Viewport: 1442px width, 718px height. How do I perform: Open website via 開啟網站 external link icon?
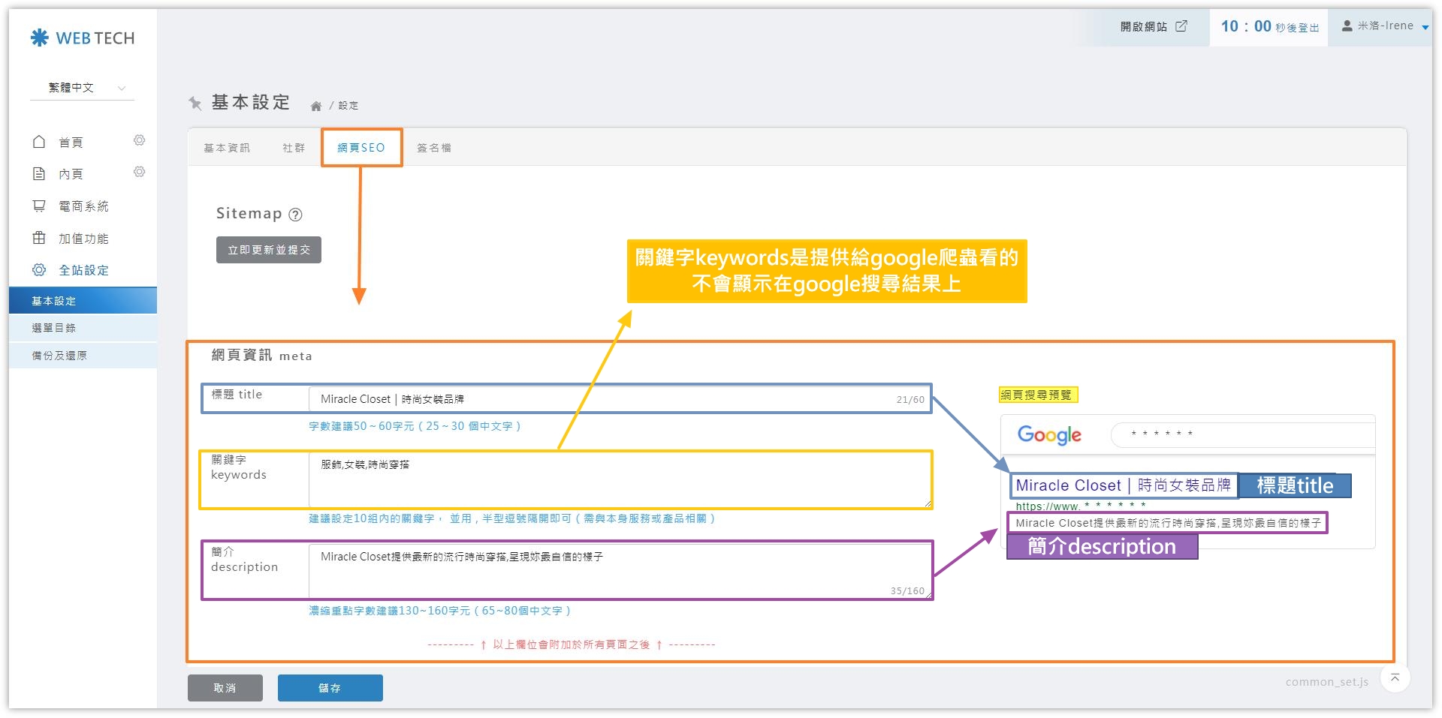[1181, 26]
